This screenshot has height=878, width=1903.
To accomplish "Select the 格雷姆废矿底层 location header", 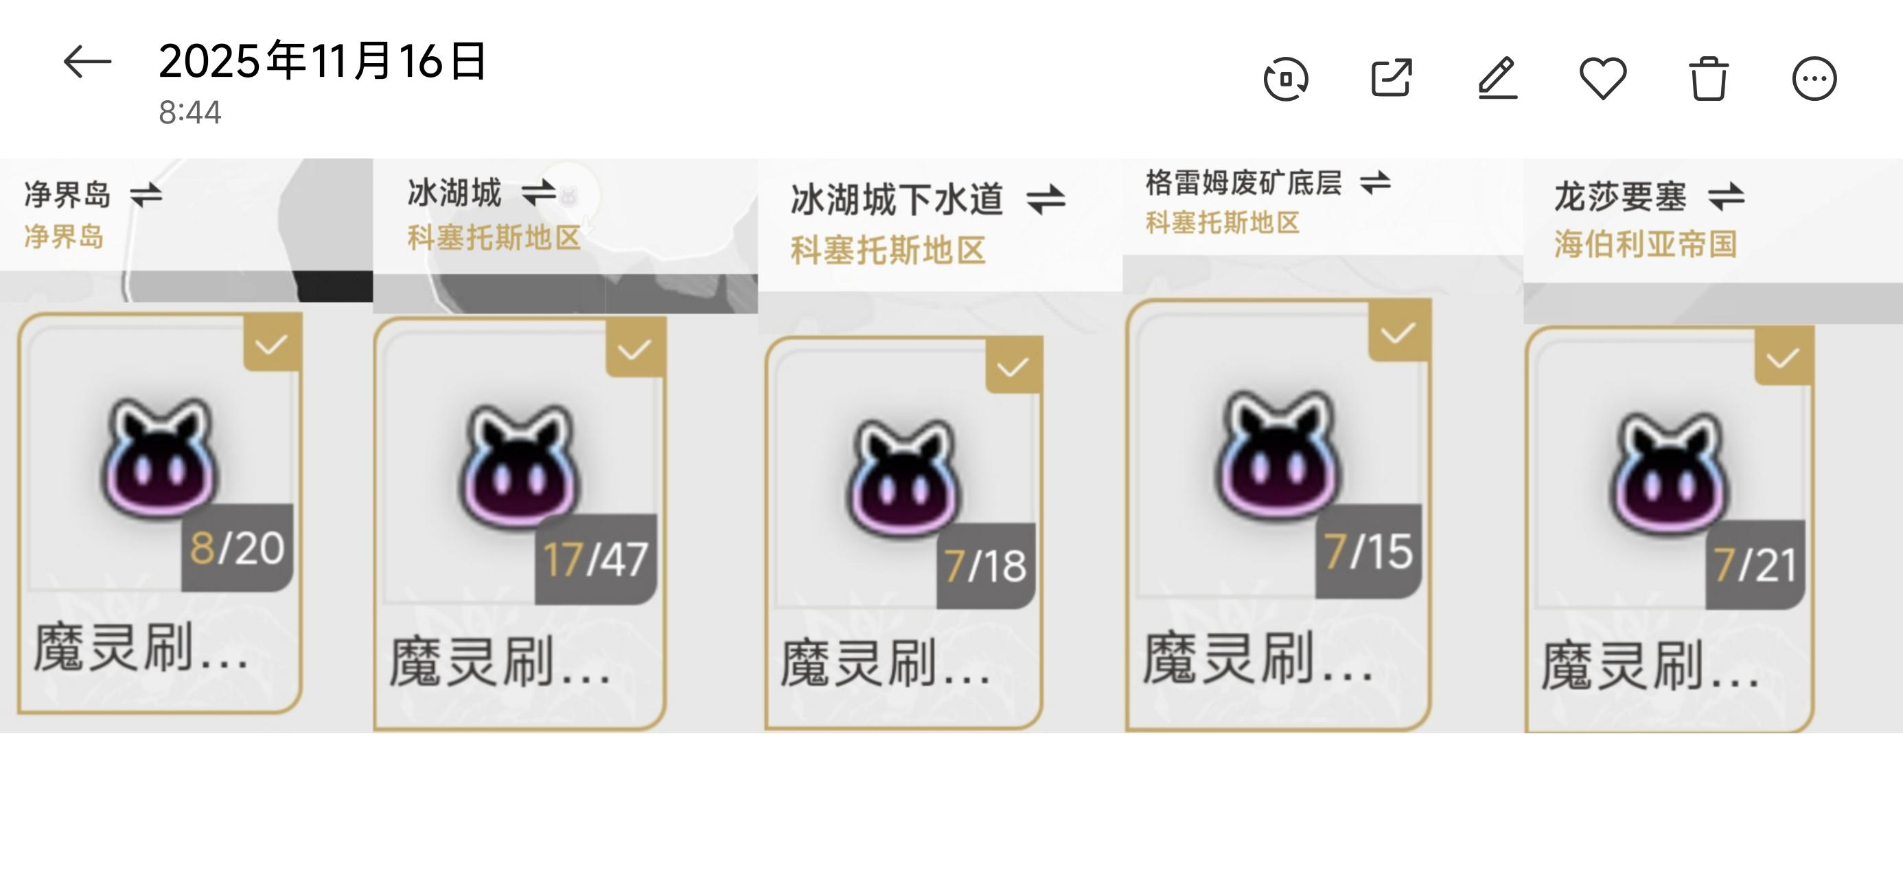I will pyautogui.click(x=1244, y=182).
